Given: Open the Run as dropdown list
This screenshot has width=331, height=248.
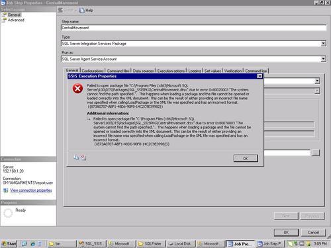Looking at the screenshot, I should pyautogui.click(x=323, y=59).
